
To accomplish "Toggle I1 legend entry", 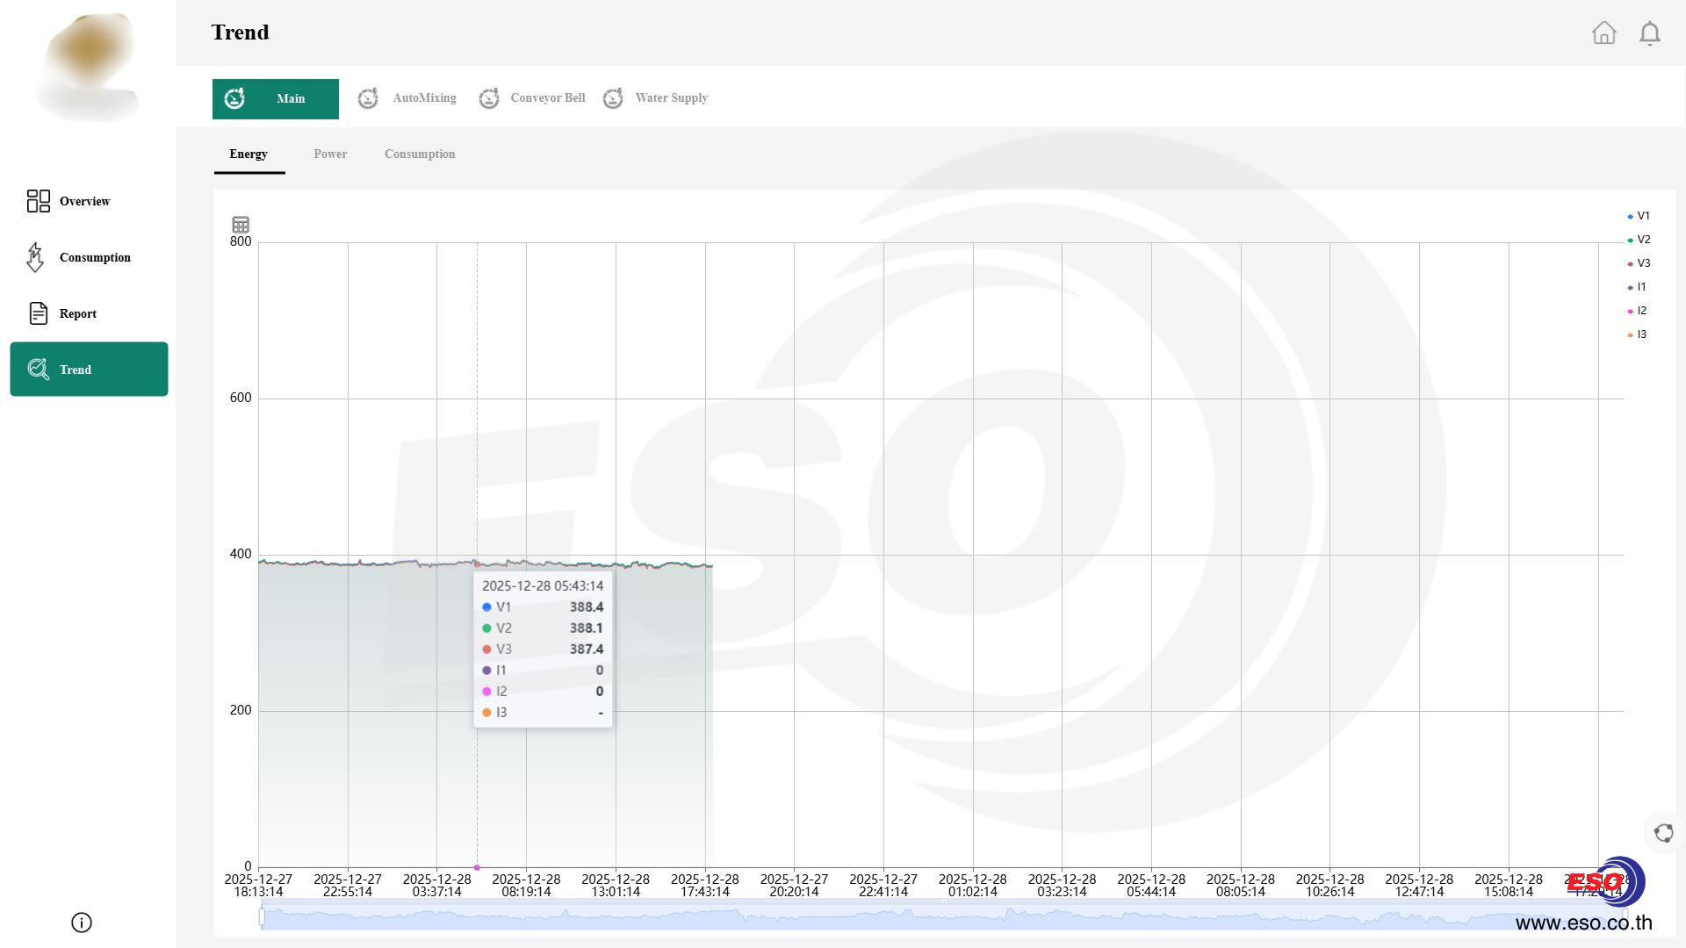I will pyautogui.click(x=1638, y=287).
